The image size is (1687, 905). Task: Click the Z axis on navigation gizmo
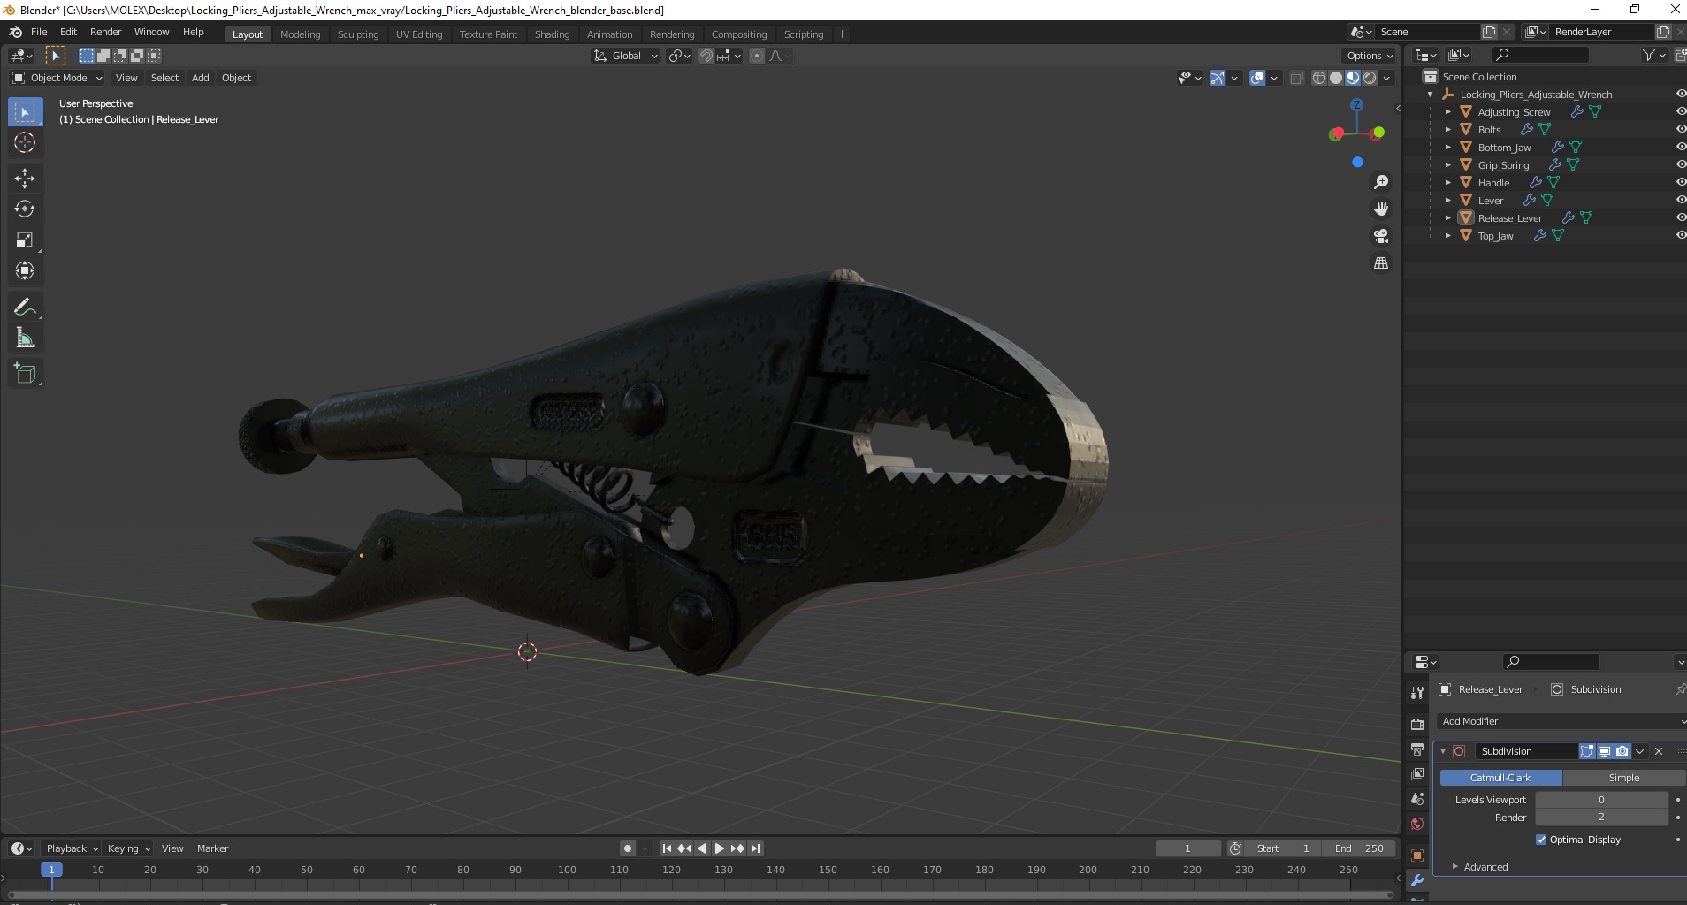(1356, 104)
